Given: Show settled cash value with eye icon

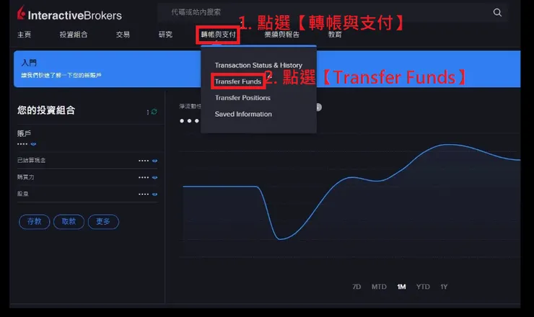Looking at the screenshot, I should click(154, 161).
